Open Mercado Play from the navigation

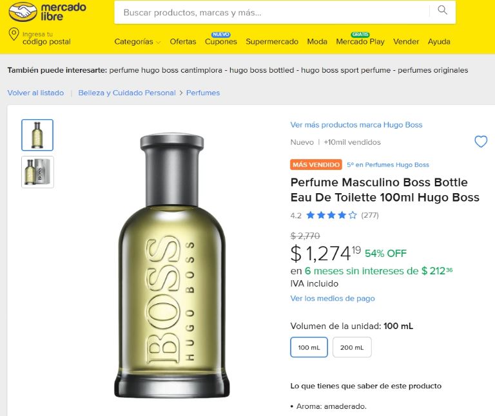pyautogui.click(x=360, y=42)
